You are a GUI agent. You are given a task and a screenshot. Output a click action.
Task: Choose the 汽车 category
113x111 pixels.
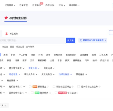pos(87,60)
